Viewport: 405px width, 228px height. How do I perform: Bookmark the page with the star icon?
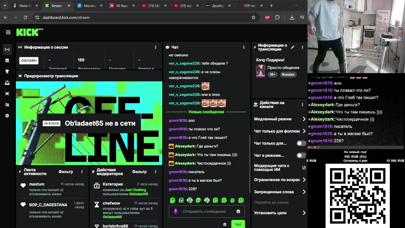coord(253,17)
